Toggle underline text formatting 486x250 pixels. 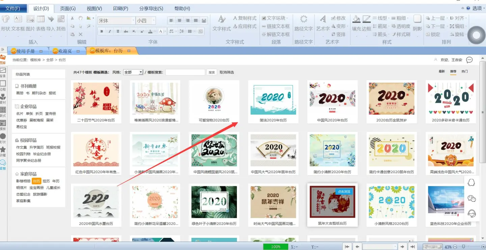point(118,31)
